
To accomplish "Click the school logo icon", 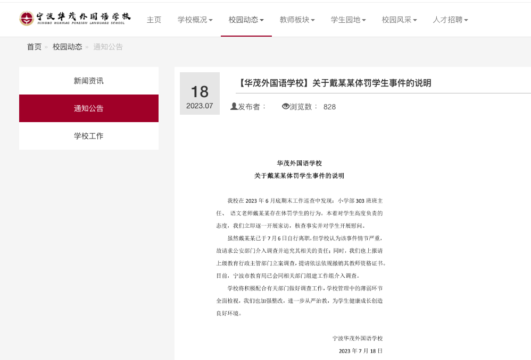I will [x=26, y=18].
